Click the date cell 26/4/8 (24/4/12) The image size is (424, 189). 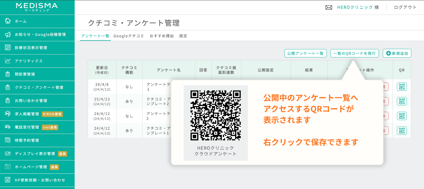point(102,87)
